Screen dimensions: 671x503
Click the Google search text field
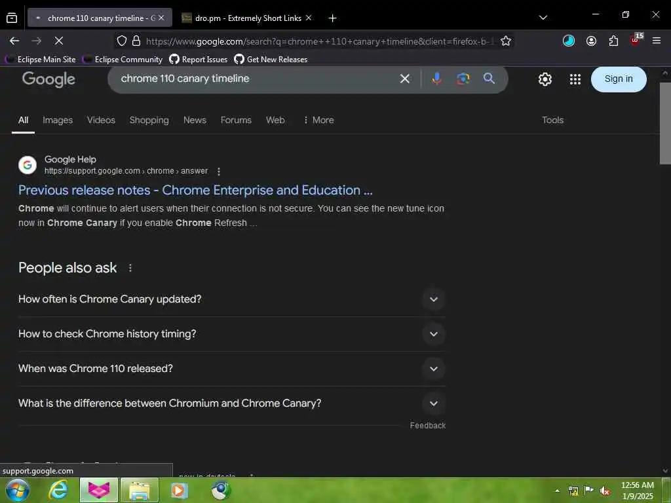(x=257, y=79)
